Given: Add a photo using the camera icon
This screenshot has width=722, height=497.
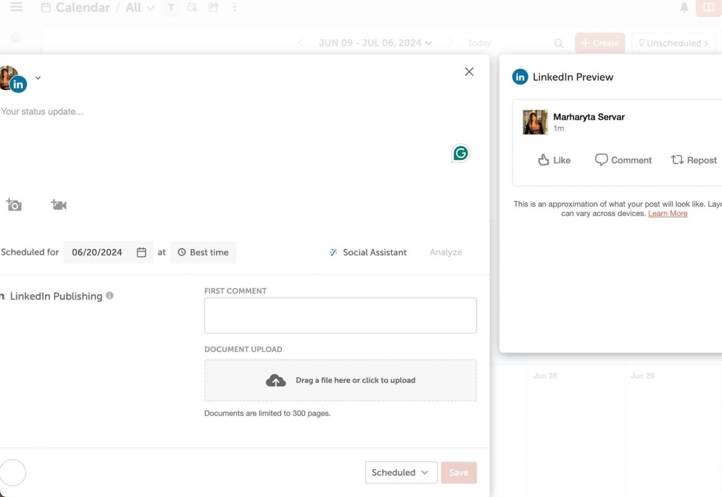Looking at the screenshot, I should click(14, 205).
